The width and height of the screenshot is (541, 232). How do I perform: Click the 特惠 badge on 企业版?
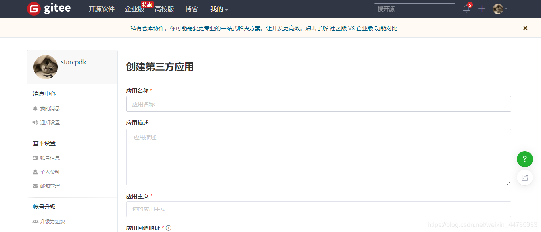coord(147,4)
